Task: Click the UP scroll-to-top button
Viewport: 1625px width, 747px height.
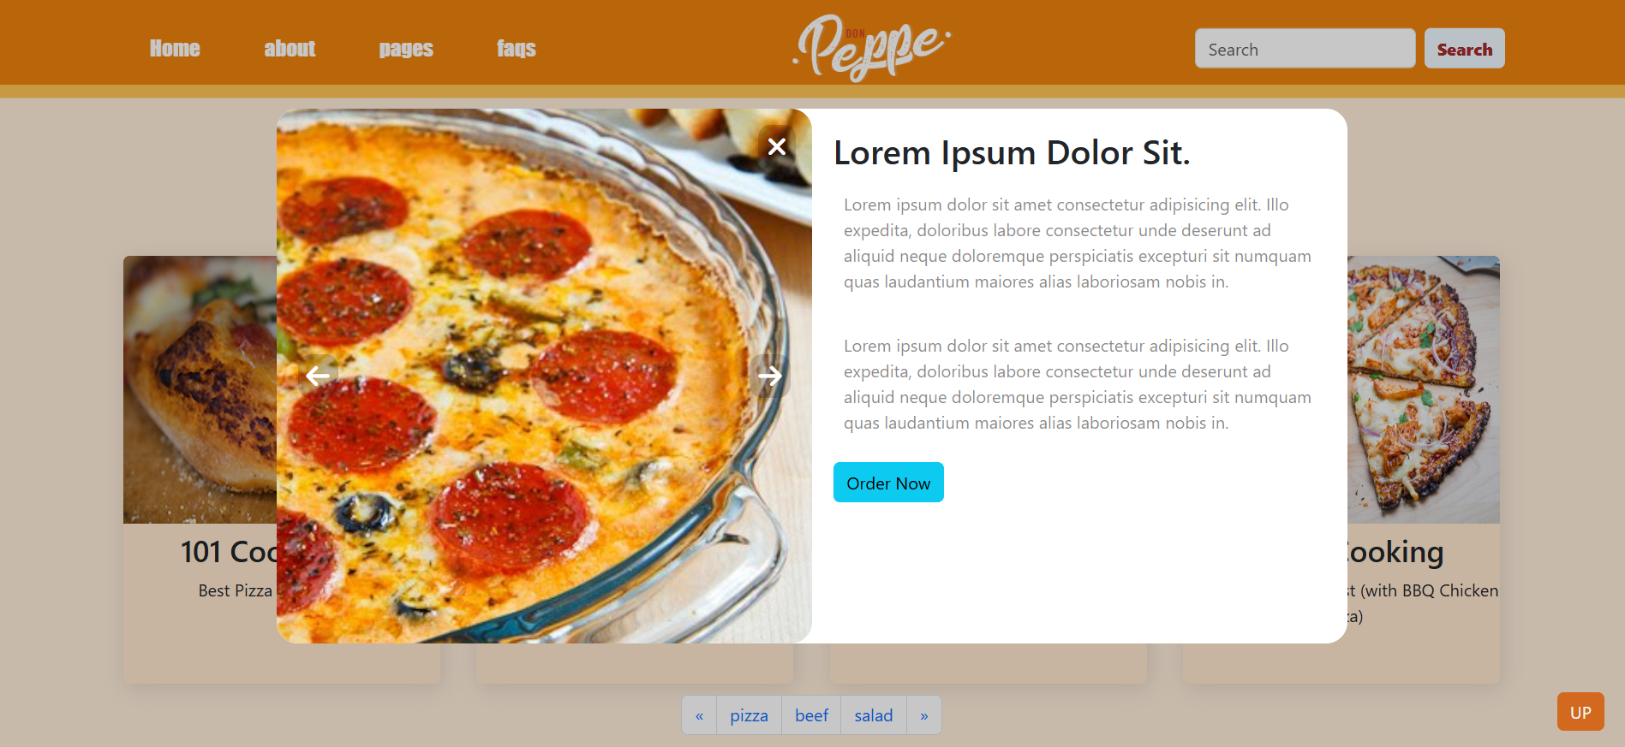Action: (1580, 712)
